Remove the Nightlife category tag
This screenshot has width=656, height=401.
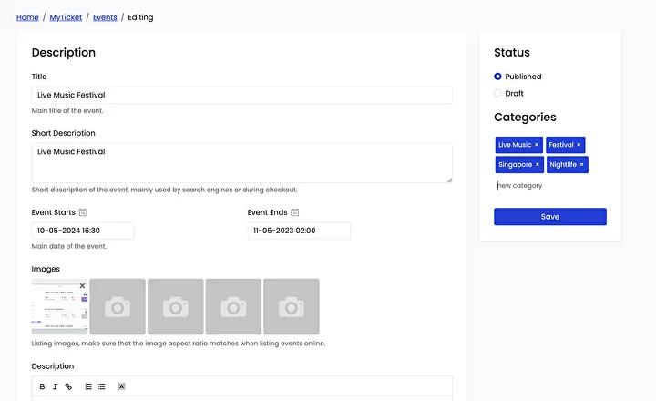pyautogui.click(x=582, y=165)
